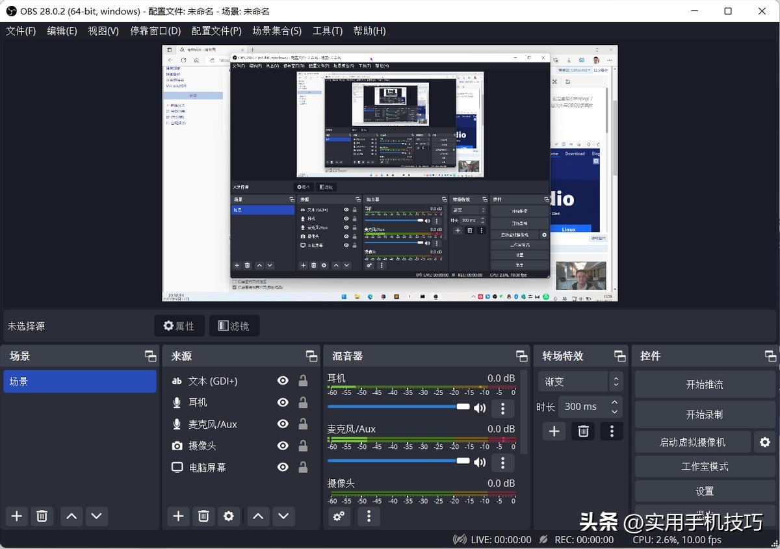The image size is (780, 549).
Task: Open the 工具(T) menu
Action: tap(328, 31)
